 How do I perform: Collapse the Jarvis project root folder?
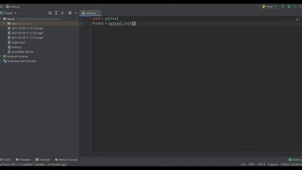pos(1,19)
